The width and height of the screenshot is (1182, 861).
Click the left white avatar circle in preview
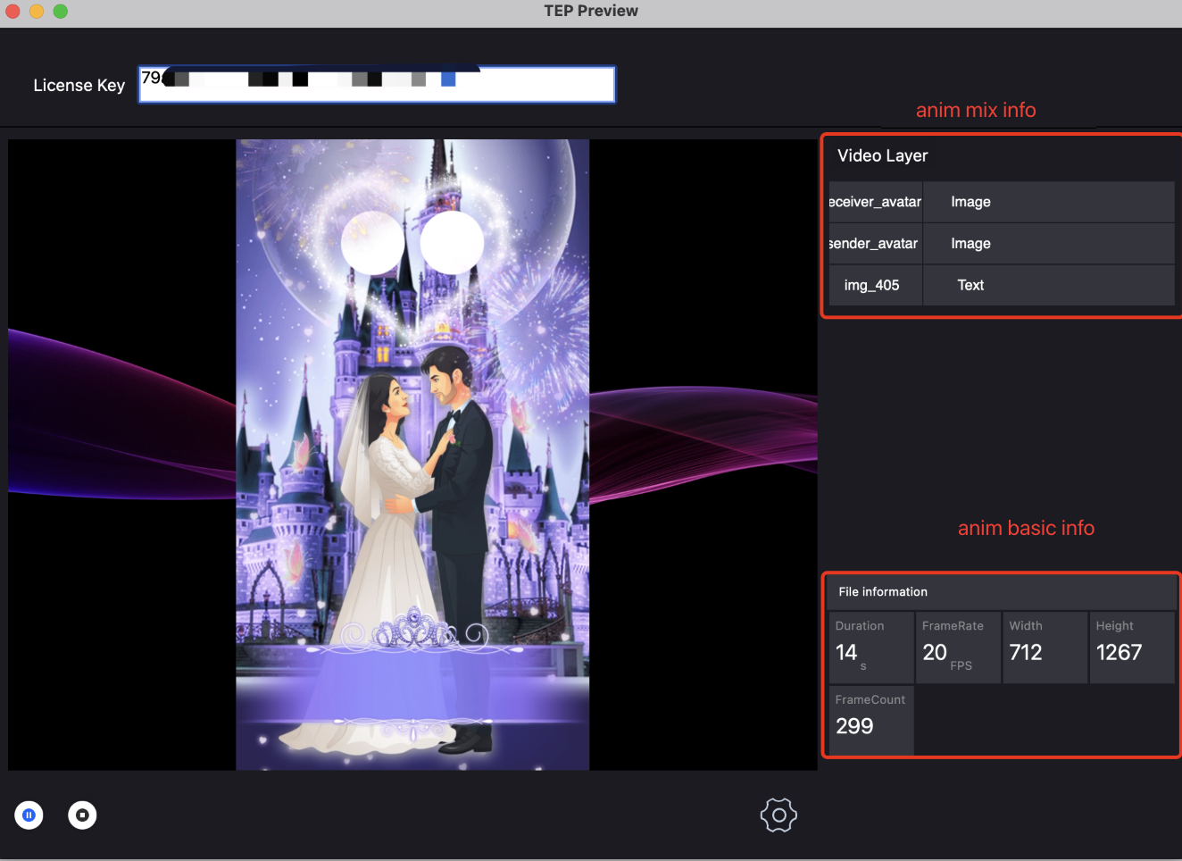point(373,243)
